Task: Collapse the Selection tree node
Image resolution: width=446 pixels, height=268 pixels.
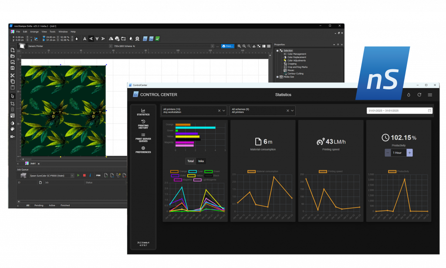Action: coord(277,51)
